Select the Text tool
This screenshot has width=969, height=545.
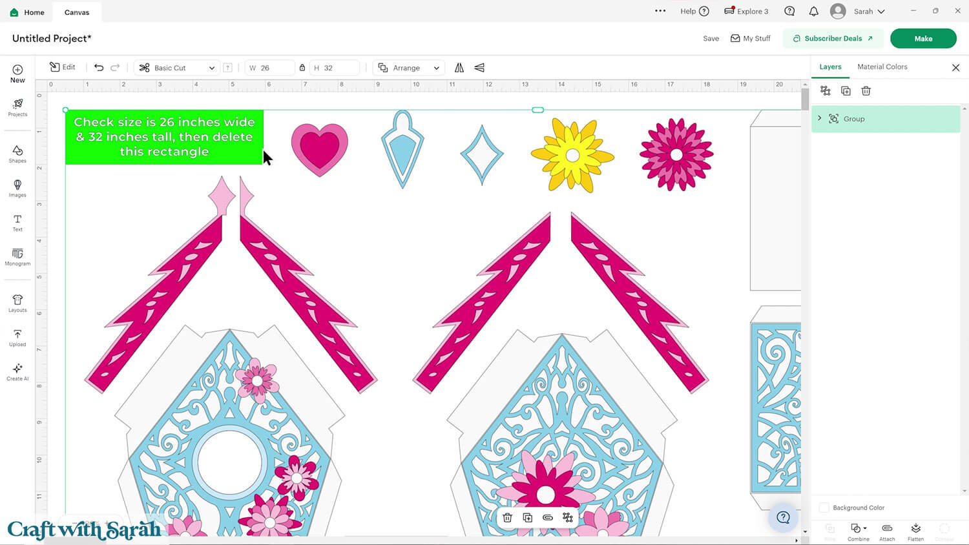point(17,222)
